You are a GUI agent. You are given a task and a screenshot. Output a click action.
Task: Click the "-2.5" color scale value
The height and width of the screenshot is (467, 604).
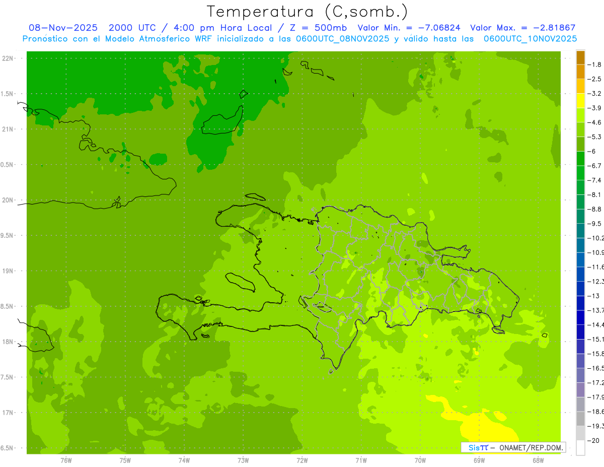(x=594, y=79)
